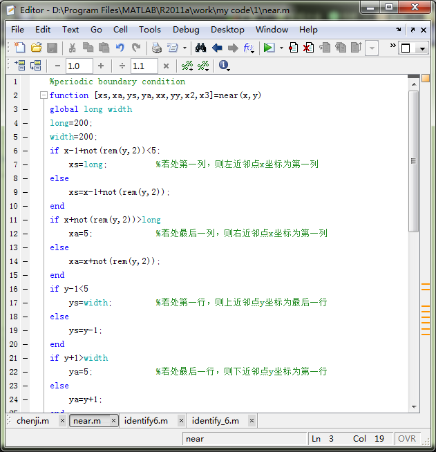Run near.m with the green play icon
Screen dimensions: 436x452
(x=268, y=48)
